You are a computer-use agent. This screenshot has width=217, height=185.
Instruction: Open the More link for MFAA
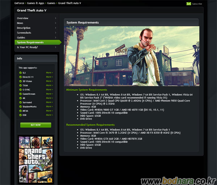pyautogui.click(x=50, y=111)
